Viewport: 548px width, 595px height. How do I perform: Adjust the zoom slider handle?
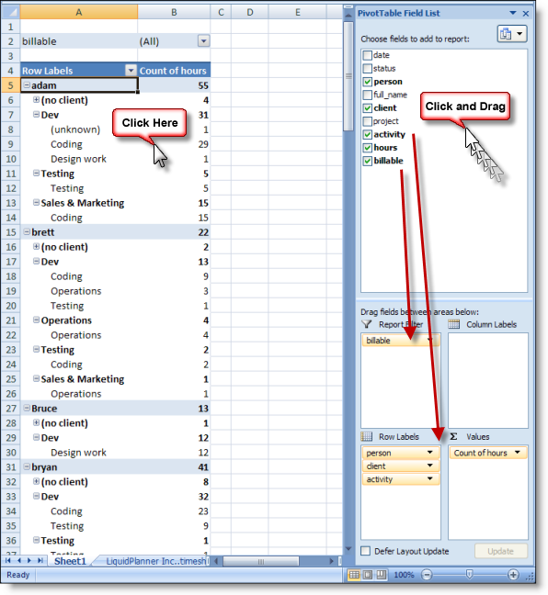(x=469, y=575)
